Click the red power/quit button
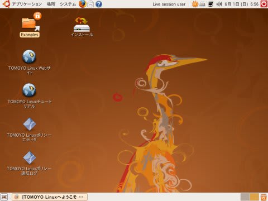 pyautogui.click(x=264, y=4)
